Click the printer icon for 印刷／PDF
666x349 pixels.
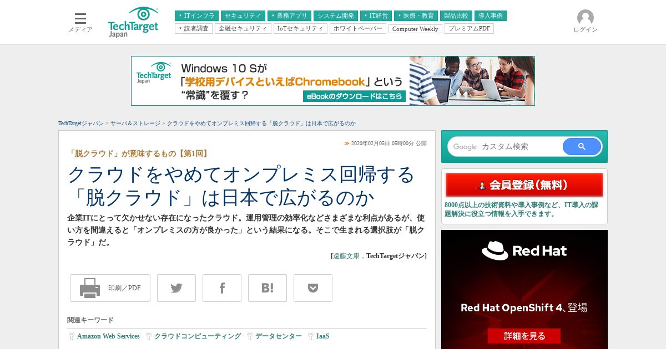pyautogui.click(x=90, y=288)
